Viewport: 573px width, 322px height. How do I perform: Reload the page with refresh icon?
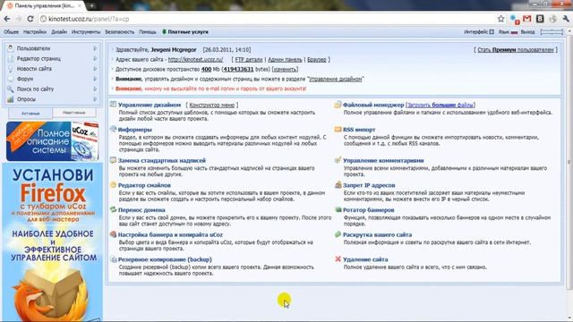(30, 19)
